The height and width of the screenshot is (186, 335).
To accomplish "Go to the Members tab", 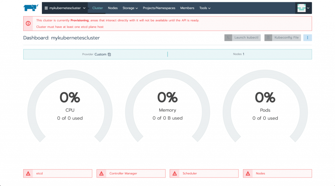I will click(187, 8).
